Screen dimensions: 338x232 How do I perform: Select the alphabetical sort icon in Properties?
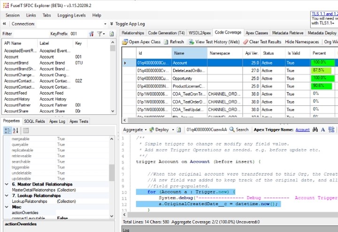[16, 130]
